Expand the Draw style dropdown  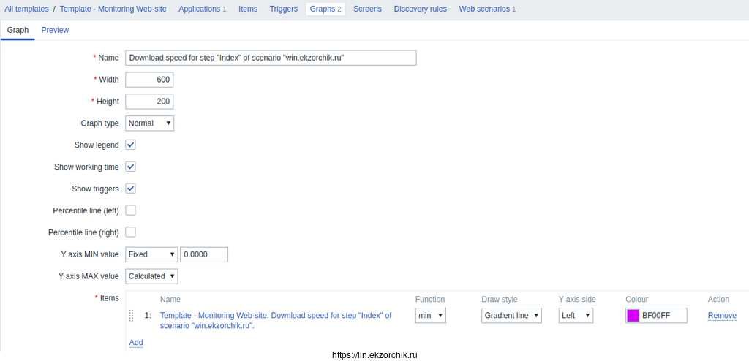[511, 316]
